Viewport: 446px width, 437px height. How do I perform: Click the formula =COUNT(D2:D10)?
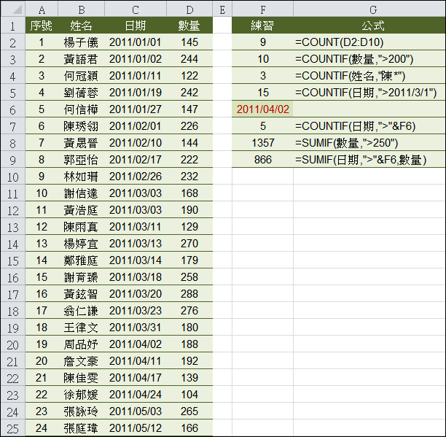tap(369, 42)
